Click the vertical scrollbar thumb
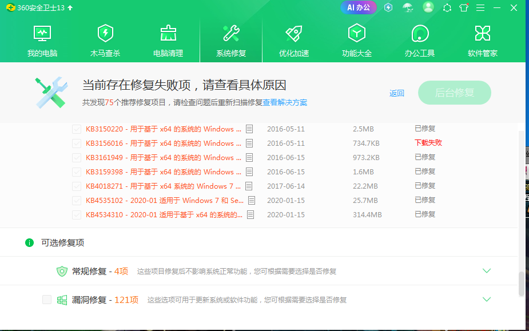This screenshot has height=331, width=529. click(521, 284)
